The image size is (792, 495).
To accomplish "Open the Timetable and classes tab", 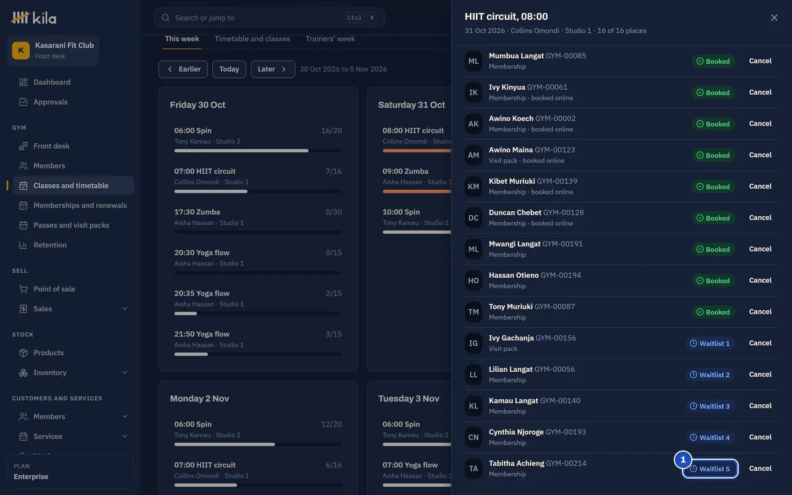I will coord(252,39).
